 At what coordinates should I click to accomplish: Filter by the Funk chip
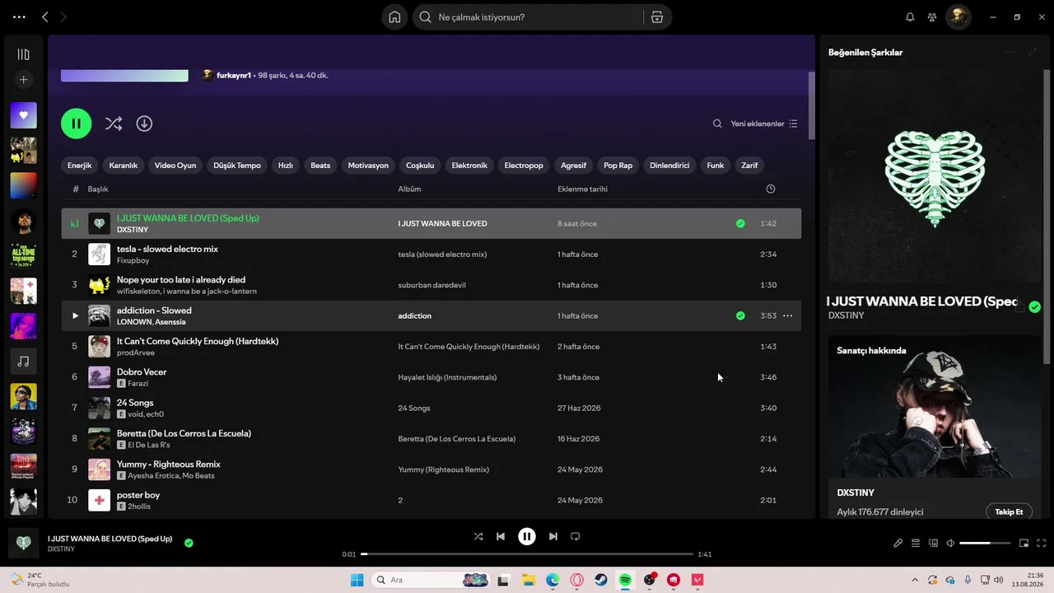click(716, 166)
